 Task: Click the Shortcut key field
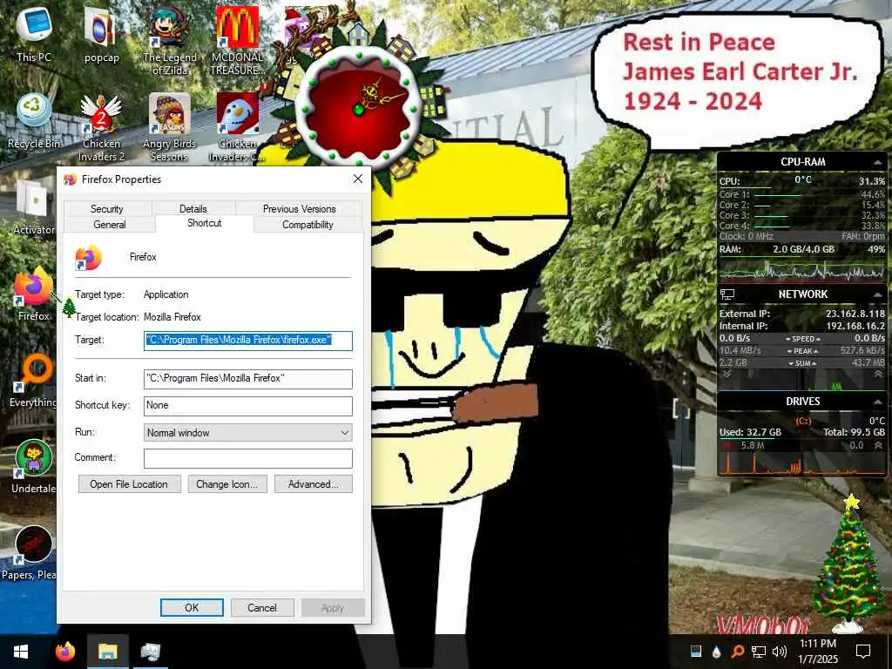click(247, 406)
